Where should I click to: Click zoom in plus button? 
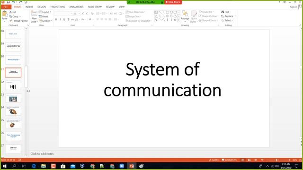coord(289,160)
